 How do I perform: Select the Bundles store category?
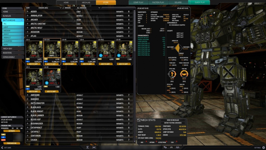(13, 16)
